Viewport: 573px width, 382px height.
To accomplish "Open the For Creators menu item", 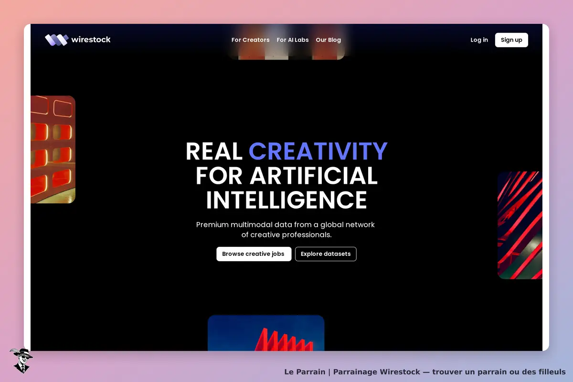I will [x=250, y=40].
